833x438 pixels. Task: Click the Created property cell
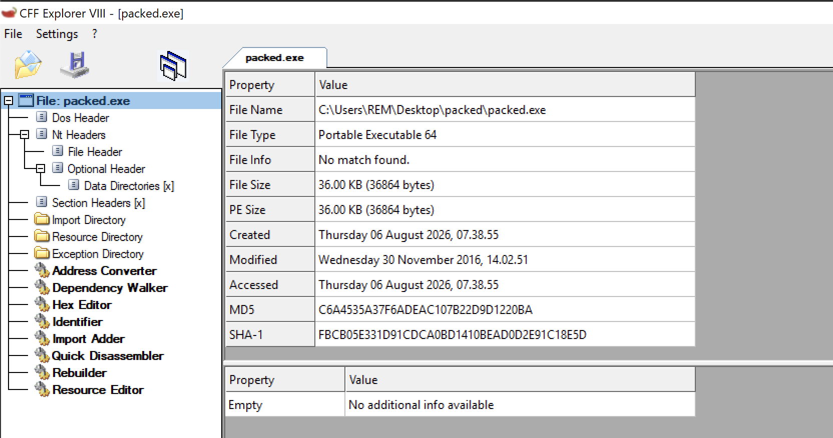(x=270, y=234)
